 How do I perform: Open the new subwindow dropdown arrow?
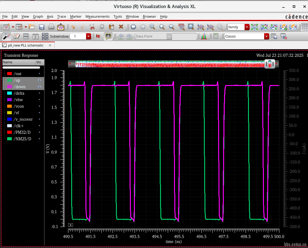(25, 27)
